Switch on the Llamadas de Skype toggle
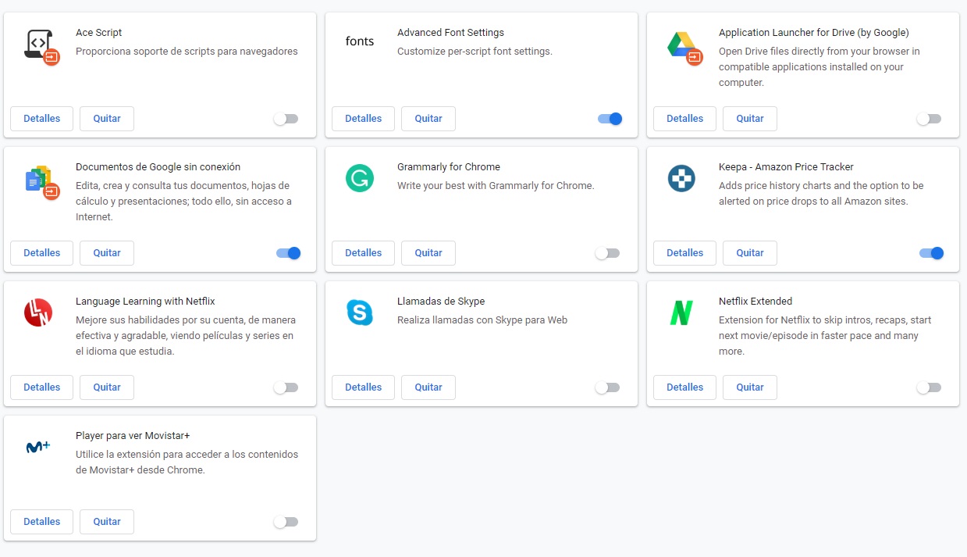Viewport: 967px width, 557px height. coord(607,387)
